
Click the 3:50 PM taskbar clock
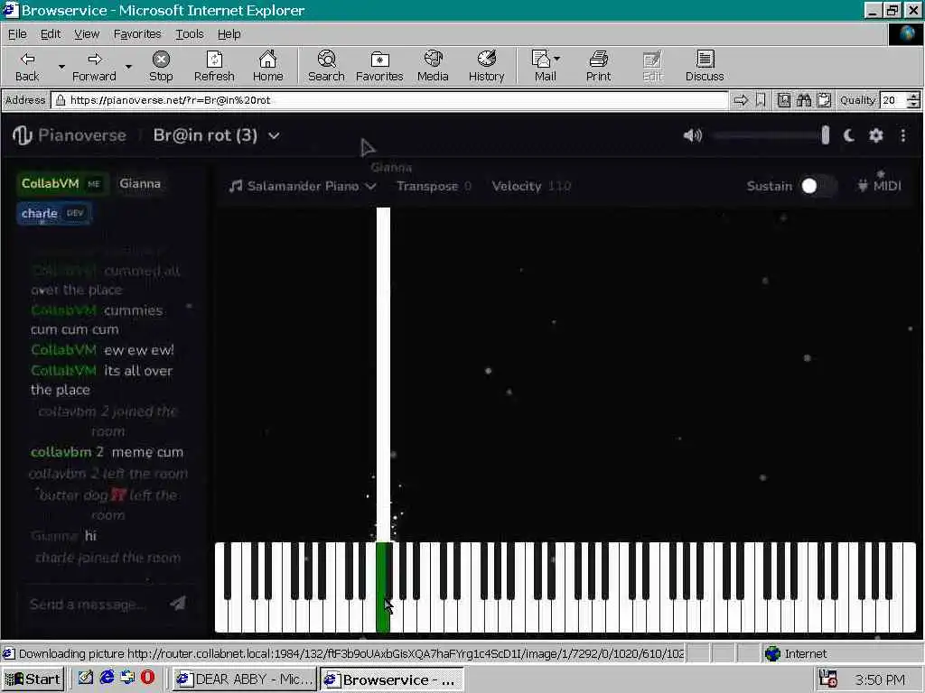click(880, 679)
